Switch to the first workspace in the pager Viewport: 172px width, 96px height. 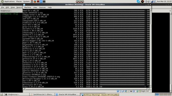(x=157, y=94)
